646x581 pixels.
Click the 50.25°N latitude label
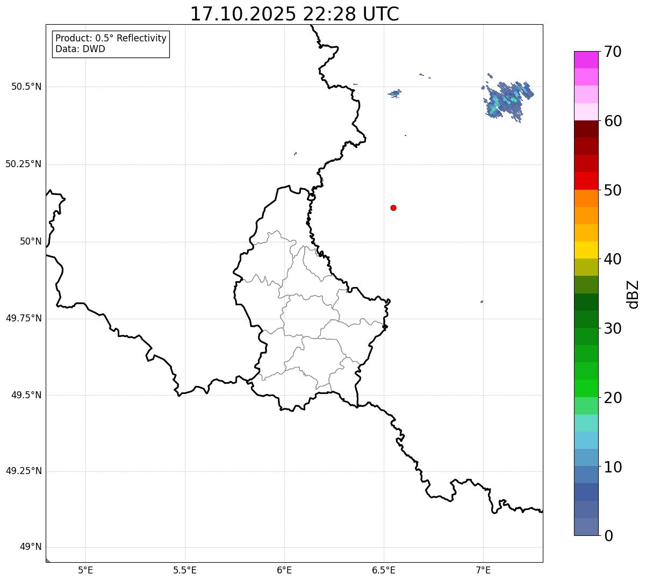pos(23,164)
